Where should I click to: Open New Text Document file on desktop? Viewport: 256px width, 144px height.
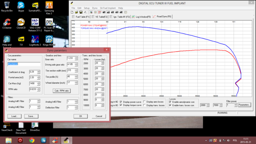[x=21, y=128]
